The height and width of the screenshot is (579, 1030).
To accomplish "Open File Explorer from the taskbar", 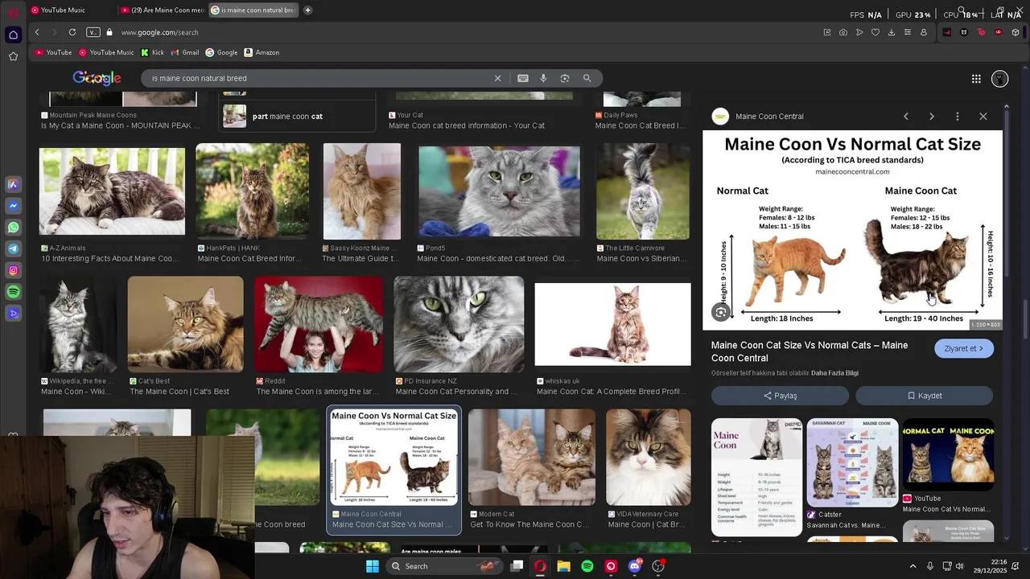I will click(563, 566).
